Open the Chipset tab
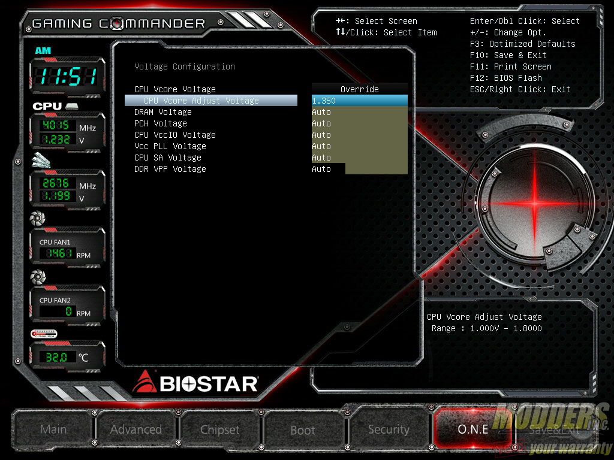The height and width of the screenshot is (460, 614). 219,429
